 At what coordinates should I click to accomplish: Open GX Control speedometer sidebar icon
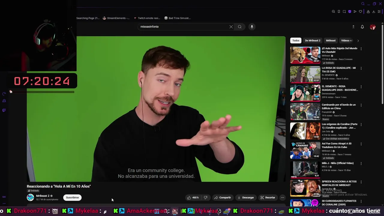click(x=4, y=94)
